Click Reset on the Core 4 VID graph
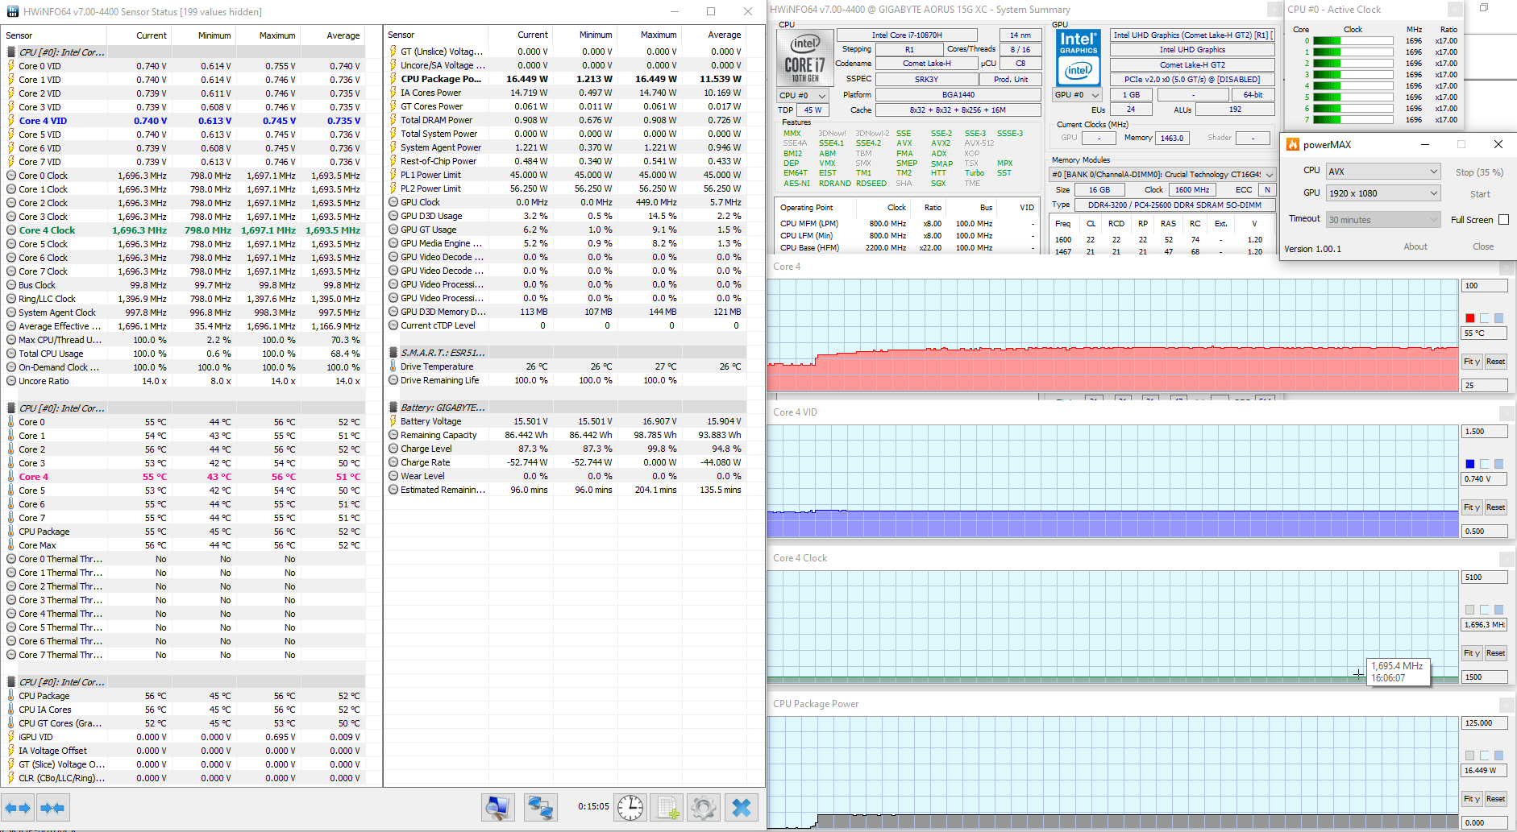Viewport: 1517px width, 832px height. pos(1495,507)
